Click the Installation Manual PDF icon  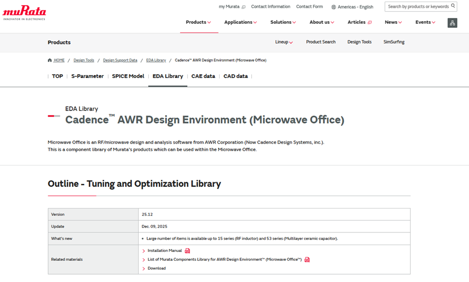tap(187, 251)
